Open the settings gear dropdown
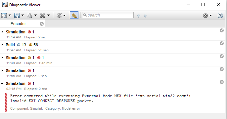 (207, 16)
